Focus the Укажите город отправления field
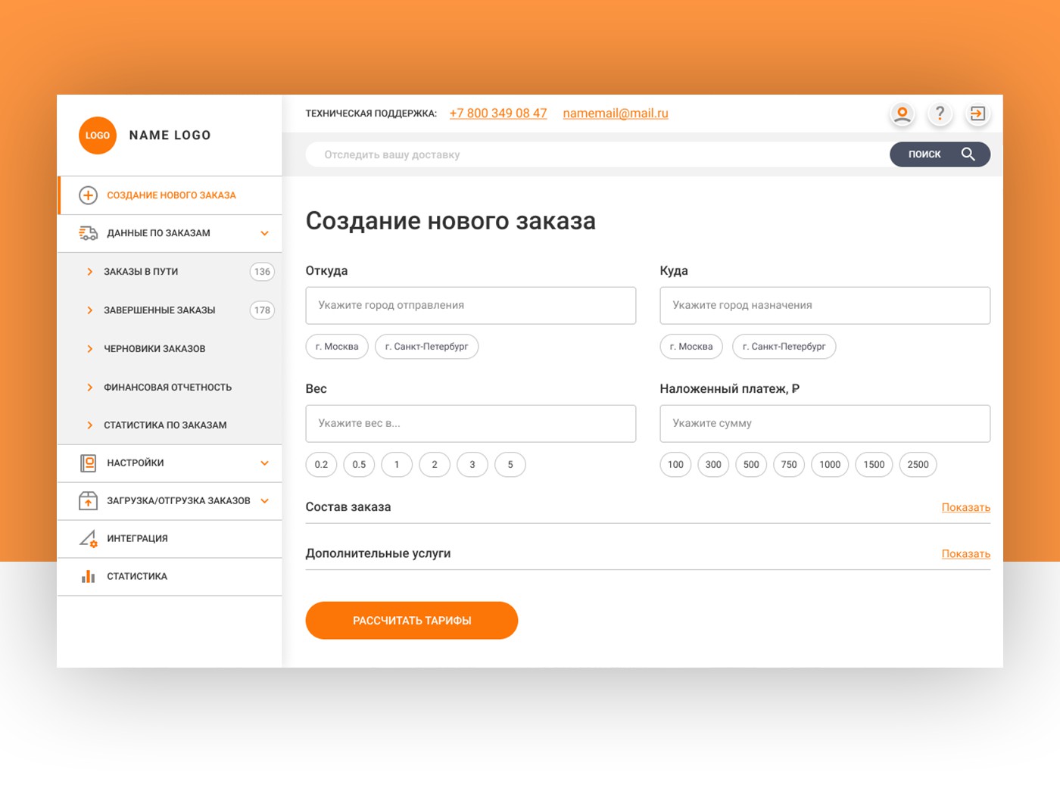 [x=471, y=306]
